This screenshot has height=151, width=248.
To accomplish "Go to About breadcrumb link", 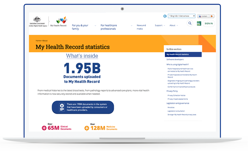I will coord(45,41).
